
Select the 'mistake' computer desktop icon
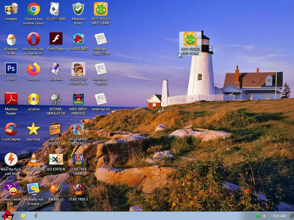(x=11, y=9)
